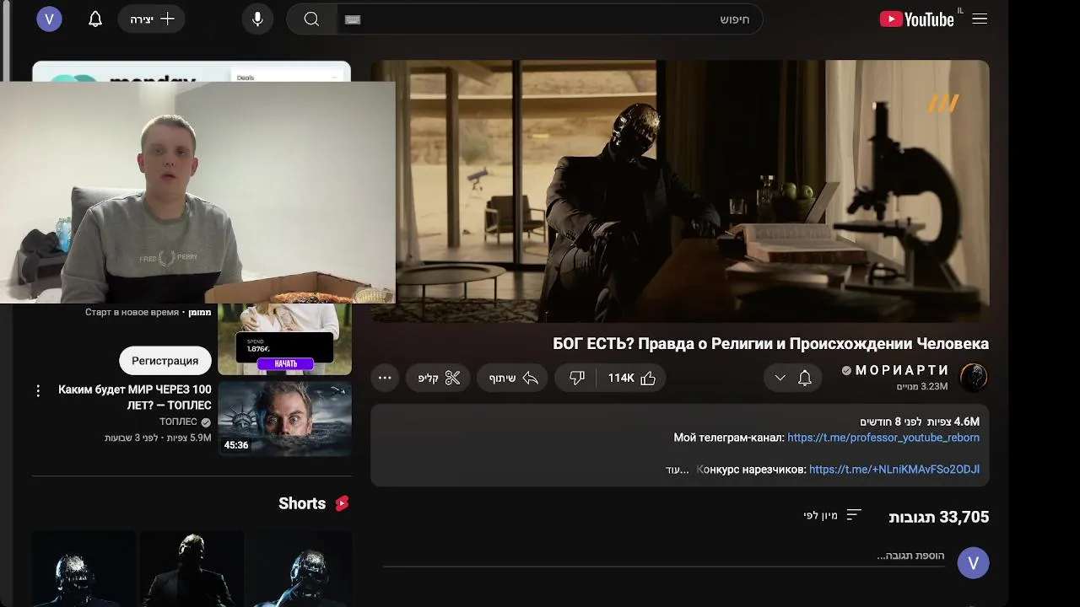Expand the description with עוד

point(678,470)
